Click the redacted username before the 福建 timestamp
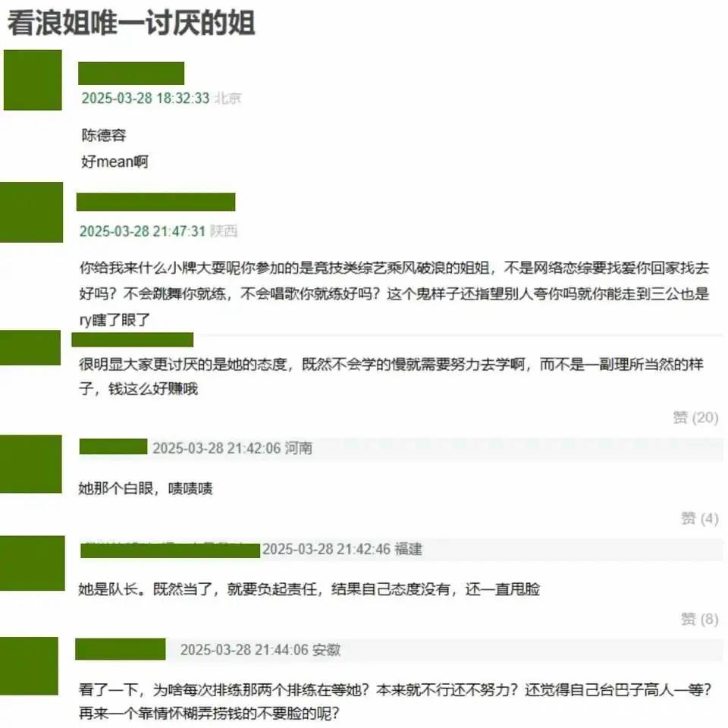Image resolution: width=728 pixels, height=728 pixels. click(171, 551)
